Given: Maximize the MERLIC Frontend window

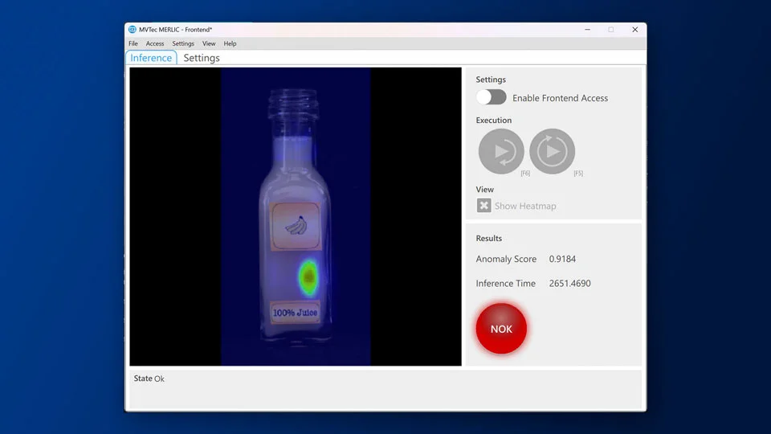Looking at the screenshot, I should [610, 30].
